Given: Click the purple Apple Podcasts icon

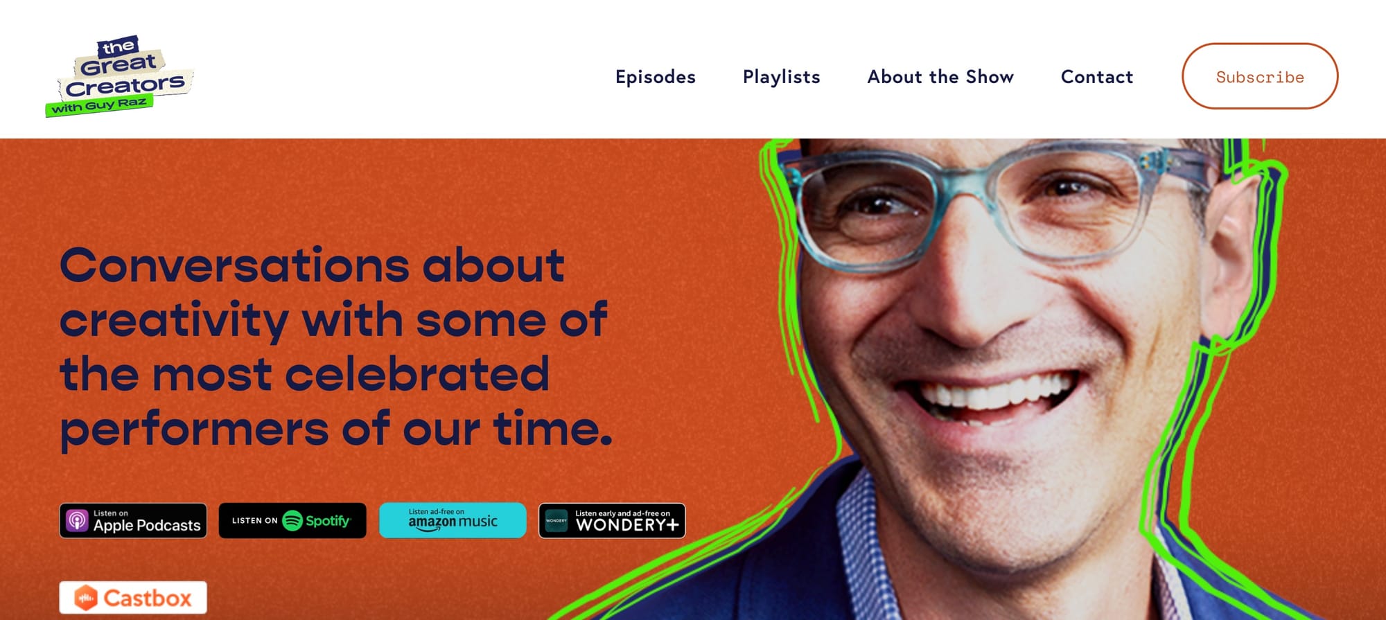Looking at the screenshot, I should [77, 521].
